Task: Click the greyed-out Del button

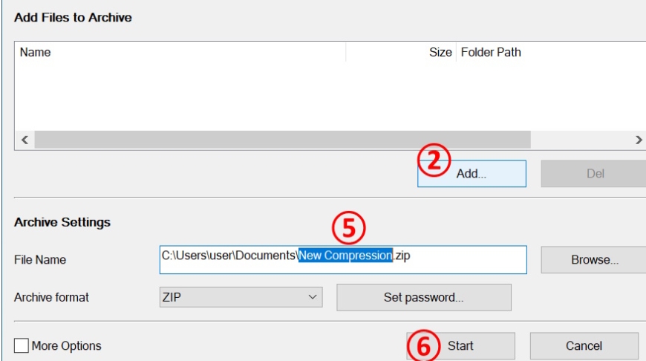Action: [x=595, y=174]
